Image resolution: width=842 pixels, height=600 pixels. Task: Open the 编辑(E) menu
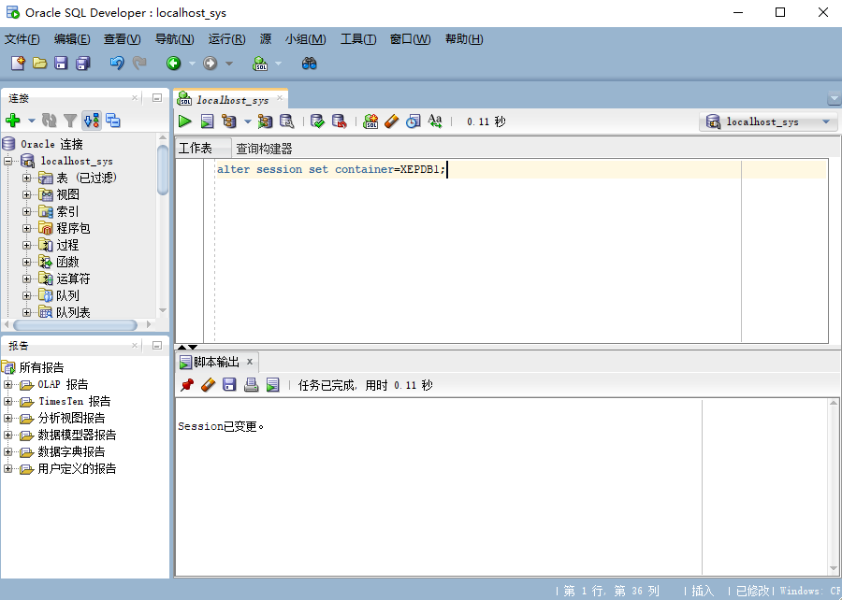(x=72, y=39)
